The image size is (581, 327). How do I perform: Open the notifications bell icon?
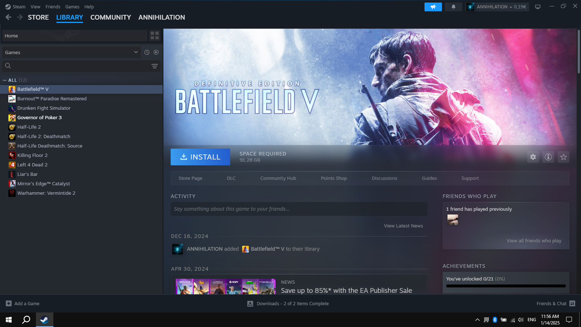[x=453, y=7]
